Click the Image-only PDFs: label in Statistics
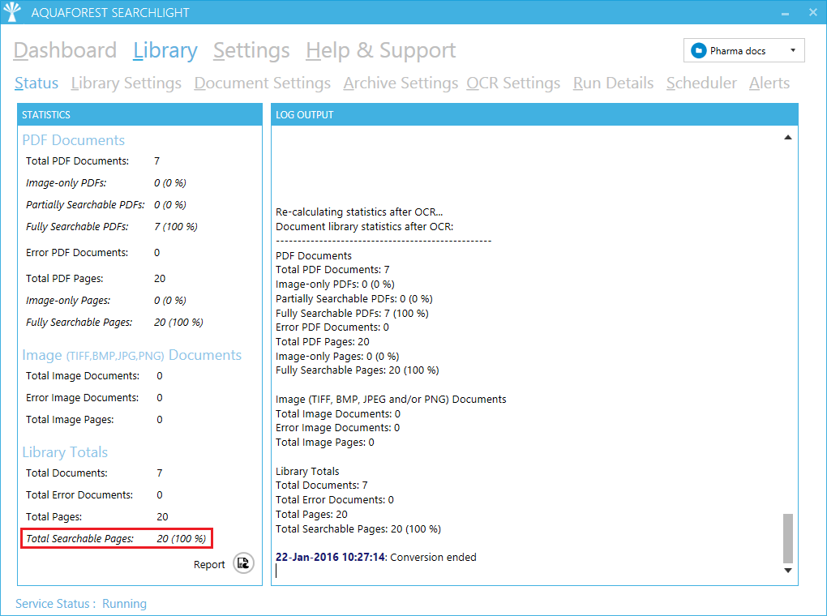The height and width of the screenshot is (616, 827). pyautogui.click(x=66, y=183)
